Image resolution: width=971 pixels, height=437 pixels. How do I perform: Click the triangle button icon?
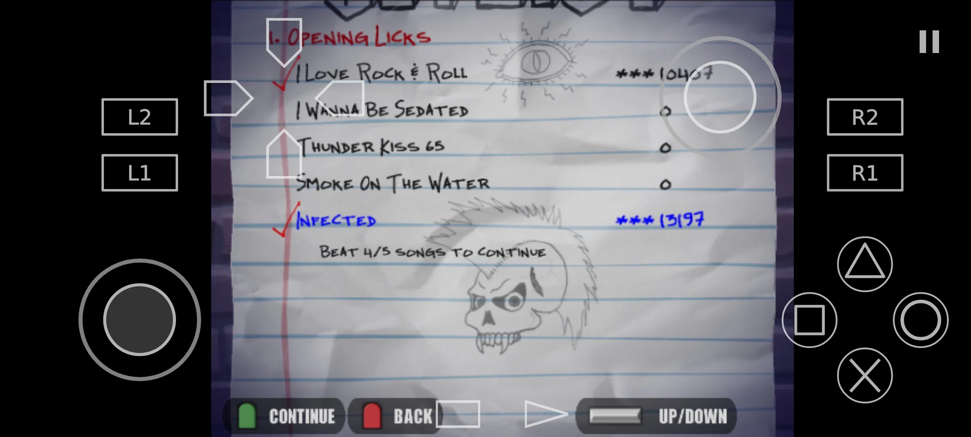tap(863, 264)
